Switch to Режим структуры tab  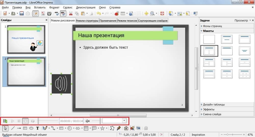[87, 21]
